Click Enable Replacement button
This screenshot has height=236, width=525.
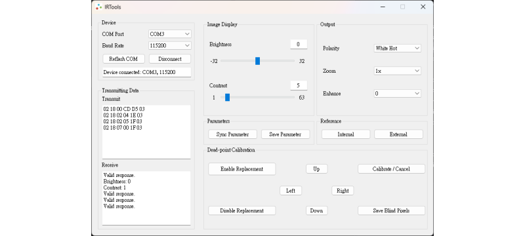tap(241, 169)
